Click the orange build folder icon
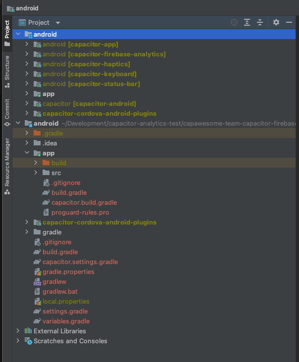This screenshot has height=362, width=299. pos(46,163)
